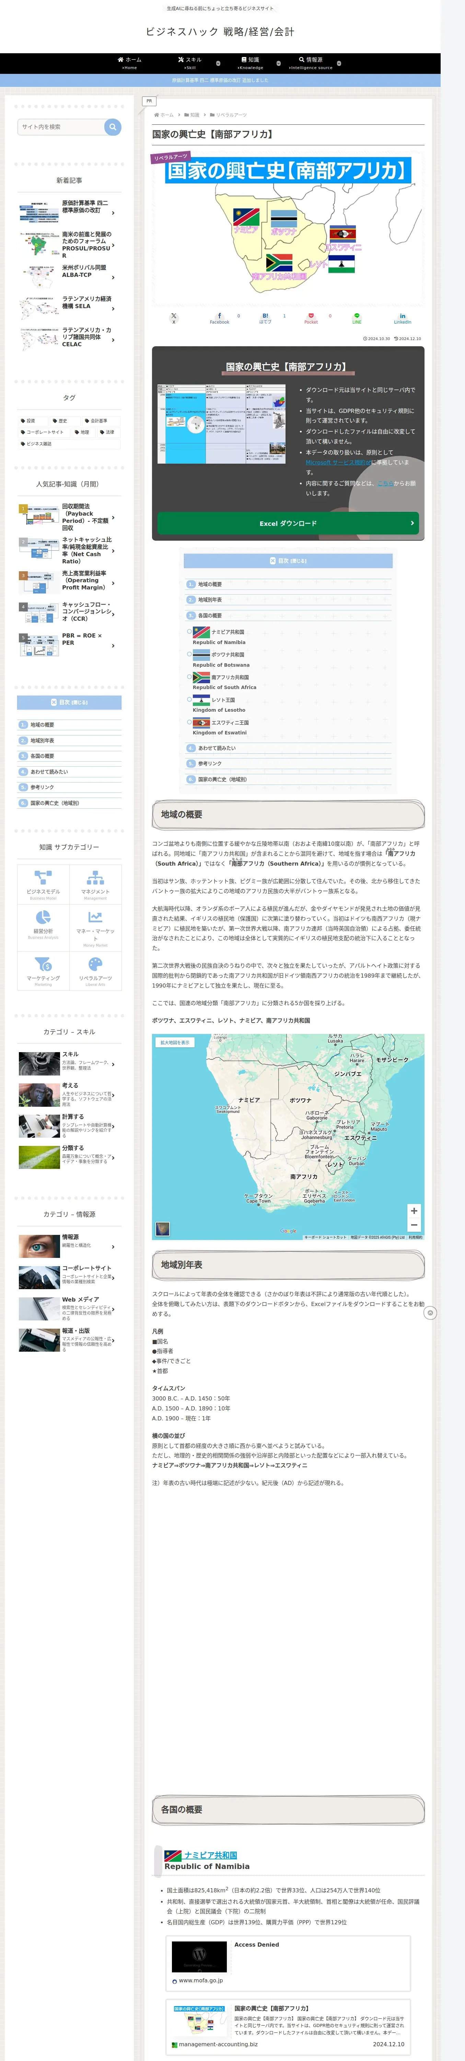This screenshot has height=2061, width=465.
Task: Click the chevron beside 売上高営業利益率 (Operating Profit Margin)
Action: tap(114, 583)
